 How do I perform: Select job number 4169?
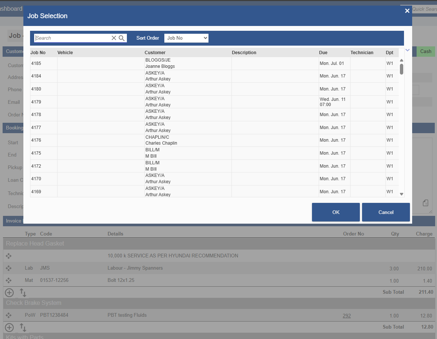[214, 191]
